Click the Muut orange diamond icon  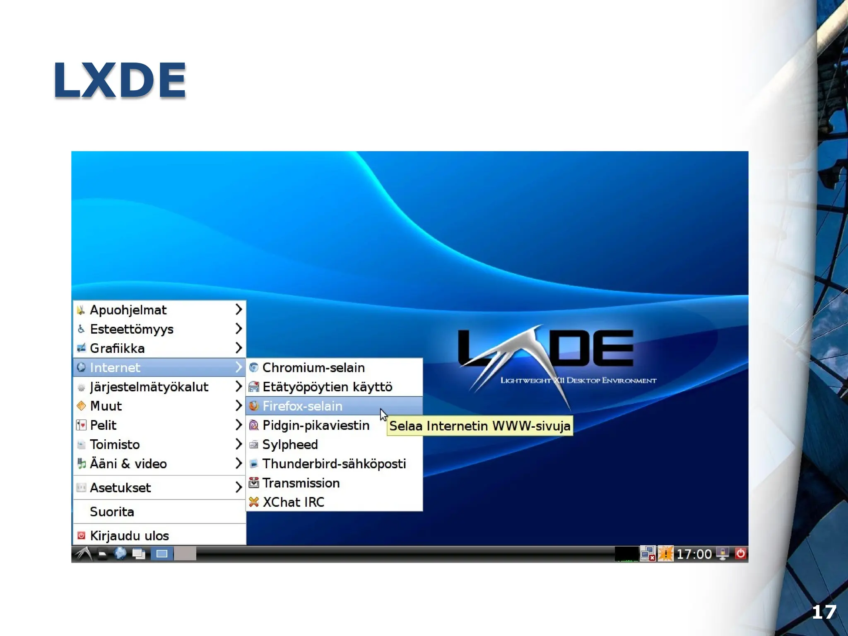81,406
